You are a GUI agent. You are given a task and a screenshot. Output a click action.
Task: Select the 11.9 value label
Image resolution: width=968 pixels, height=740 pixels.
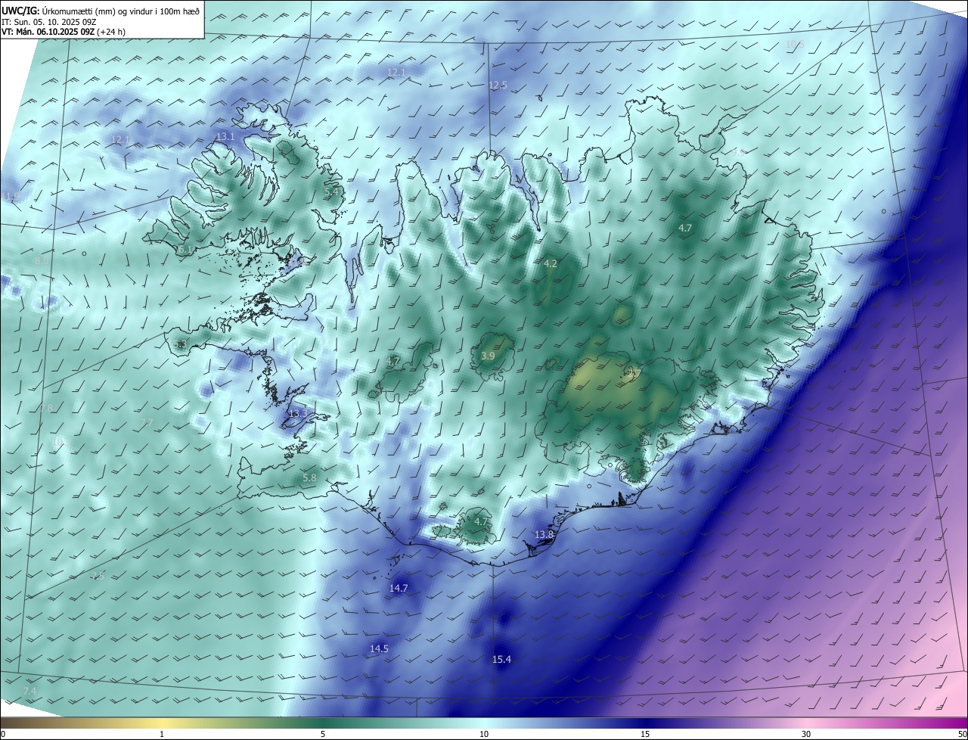10,197
